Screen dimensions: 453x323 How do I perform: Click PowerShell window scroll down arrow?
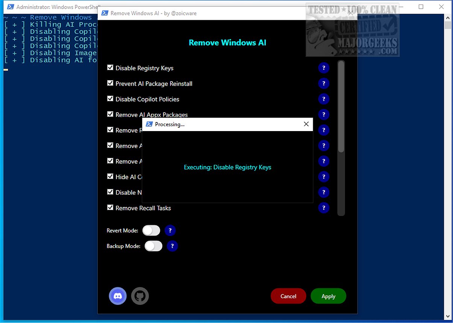447,317
